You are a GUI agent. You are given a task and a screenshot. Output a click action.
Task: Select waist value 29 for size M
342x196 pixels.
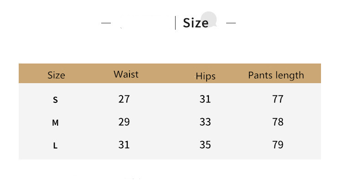coord(124,122)
